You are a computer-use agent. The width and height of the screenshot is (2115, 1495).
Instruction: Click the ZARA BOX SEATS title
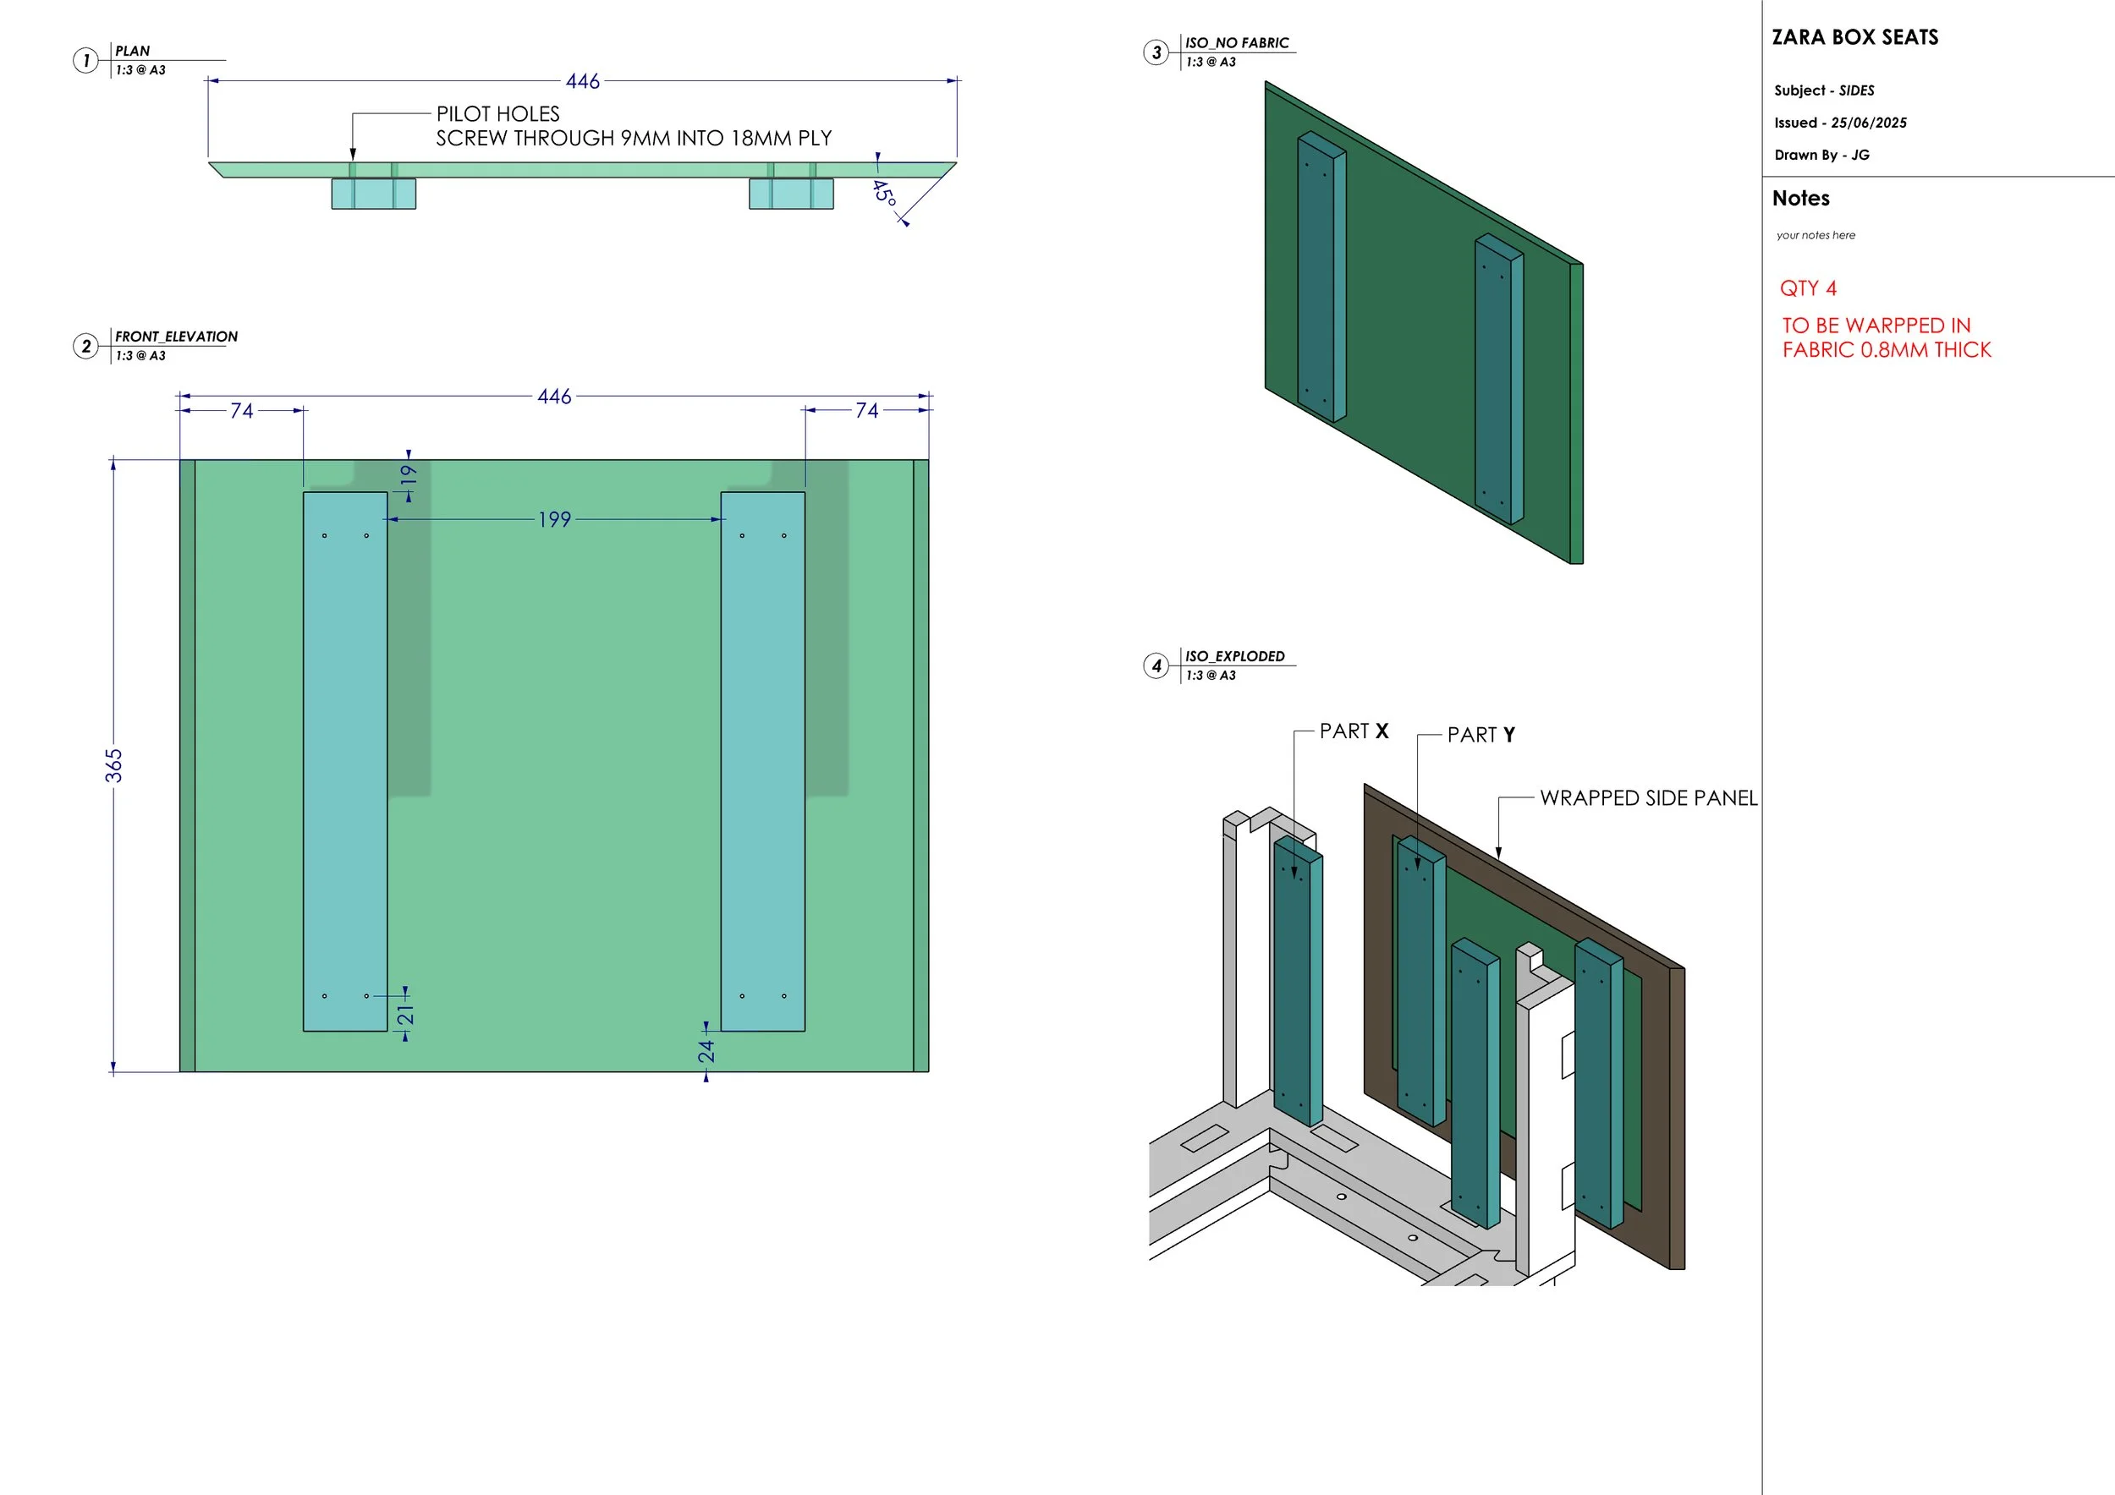click(1854, 38)
